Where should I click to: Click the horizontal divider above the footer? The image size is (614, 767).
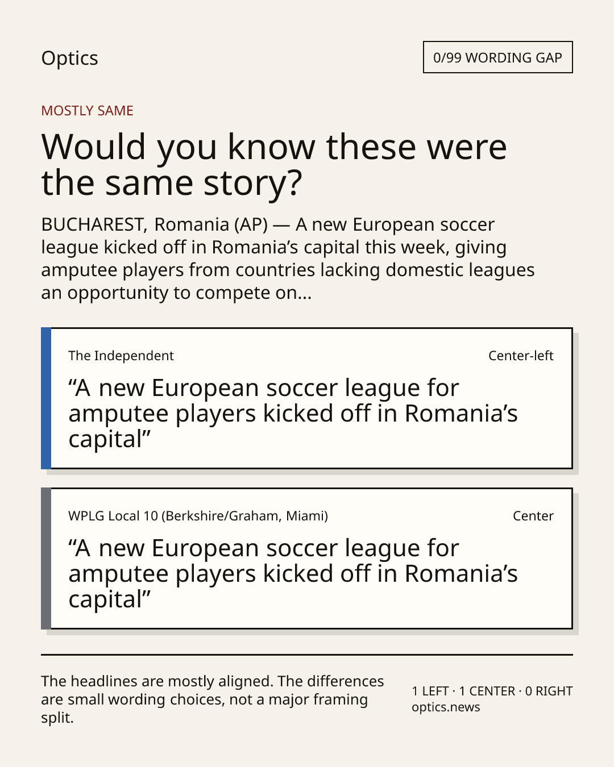[306, 655]
